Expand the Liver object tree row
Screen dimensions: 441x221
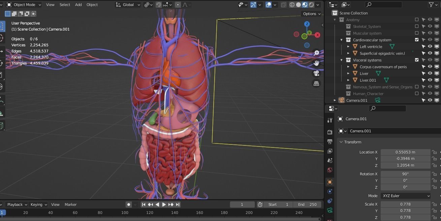[x=348, y=73]
